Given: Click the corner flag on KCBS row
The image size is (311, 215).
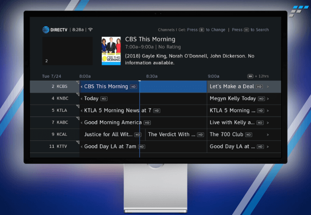Looking at the screenshot, I should click(x=78, y=82).
